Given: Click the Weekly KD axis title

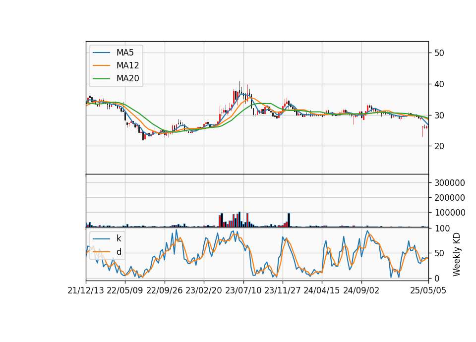Looking at the screenshot, I should click(457, 254).
